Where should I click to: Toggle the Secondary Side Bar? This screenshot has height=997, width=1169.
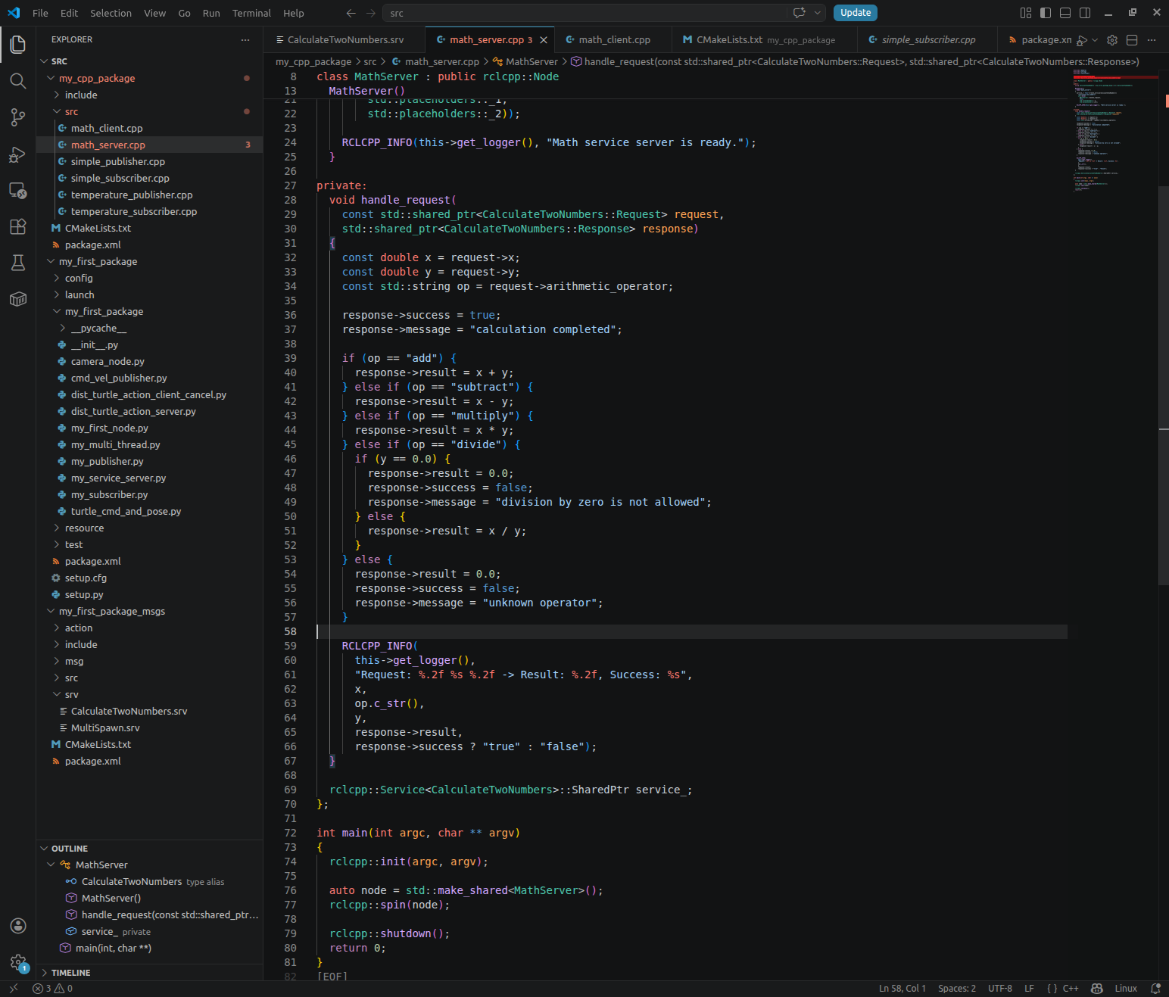coord(1085,13)
